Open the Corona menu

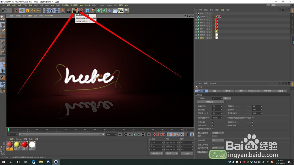coord(101,5)
